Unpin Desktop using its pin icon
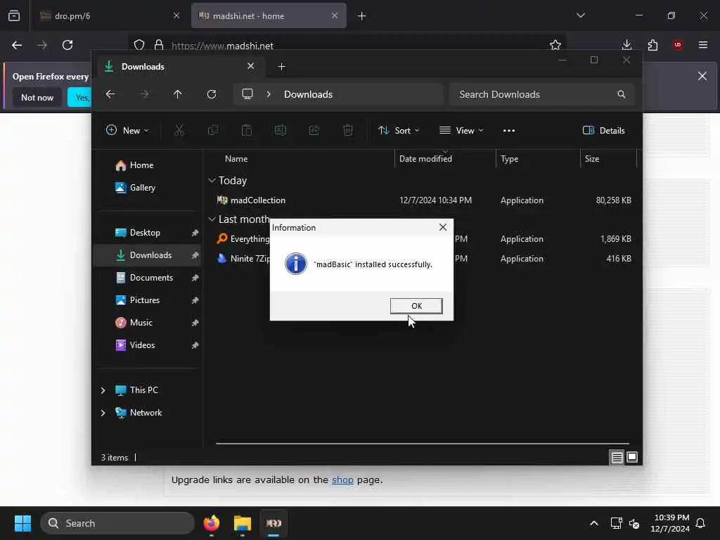 click(195, 233)
